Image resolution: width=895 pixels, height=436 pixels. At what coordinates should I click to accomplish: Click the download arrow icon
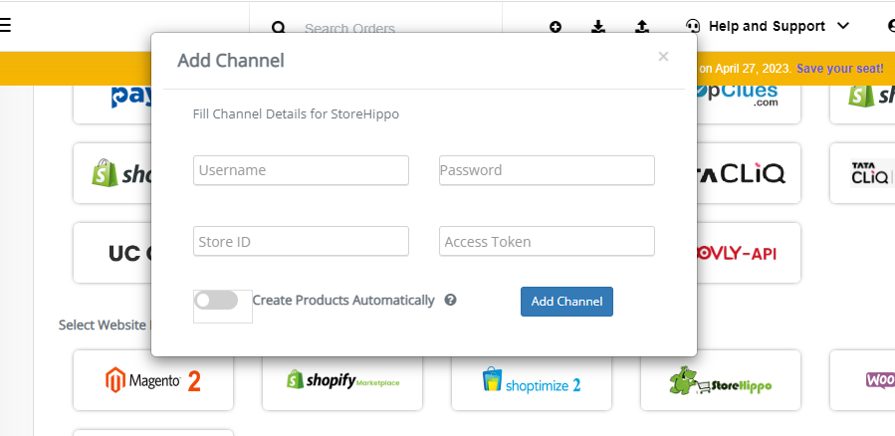(598, 26)
